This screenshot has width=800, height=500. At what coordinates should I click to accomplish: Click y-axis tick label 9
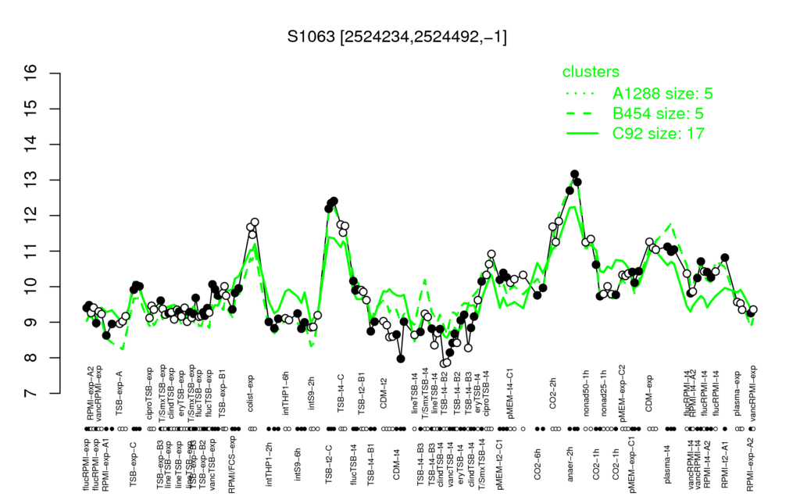click(31, 322)
